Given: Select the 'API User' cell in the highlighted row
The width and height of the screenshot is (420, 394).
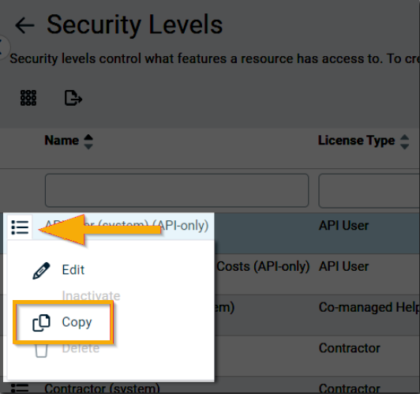Looking at the screenshot, I should tap(343, 226).
